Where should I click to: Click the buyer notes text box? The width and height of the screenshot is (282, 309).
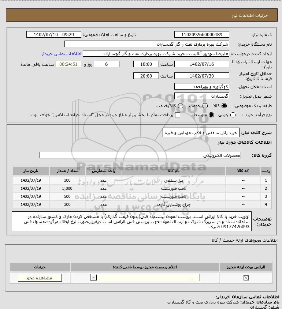131,221
